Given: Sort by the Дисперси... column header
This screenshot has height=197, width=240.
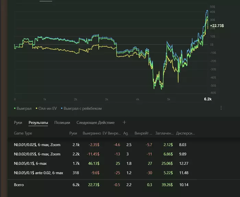Looking at the screenshot, I should coord(185,133).
